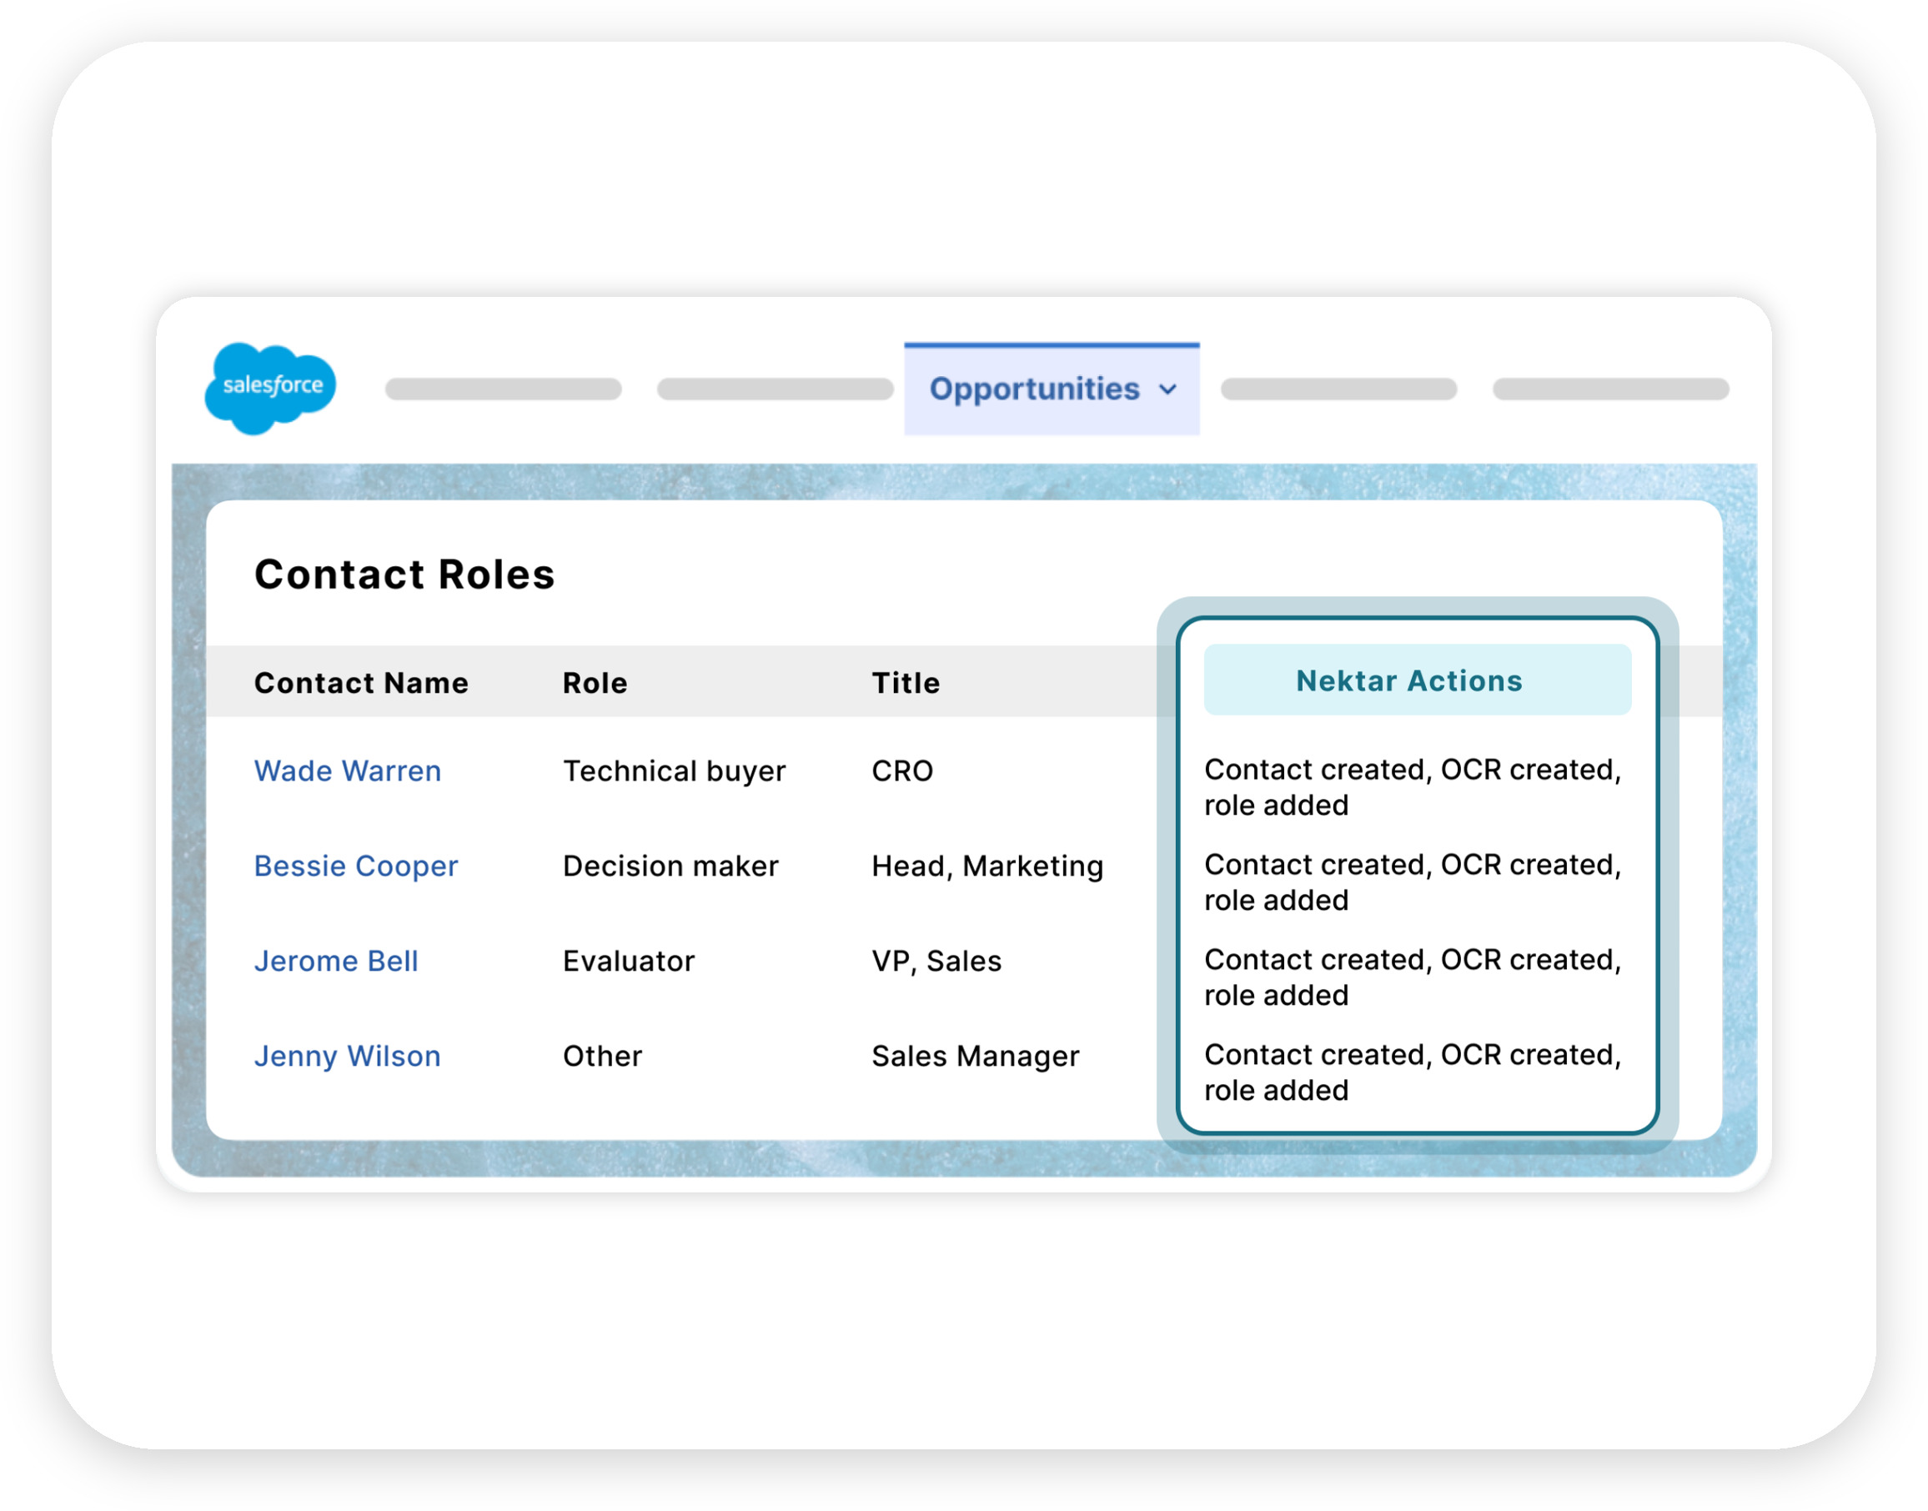Click the Role column header
The height and width of the screenshot is (1511, 1928).
pyautogui.click(x=595, y=683)
